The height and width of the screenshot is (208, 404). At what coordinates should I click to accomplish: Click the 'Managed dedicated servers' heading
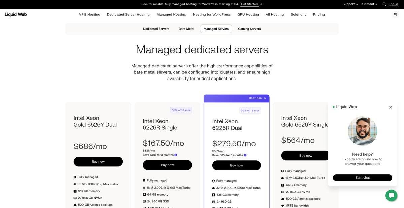click(202, 50)
